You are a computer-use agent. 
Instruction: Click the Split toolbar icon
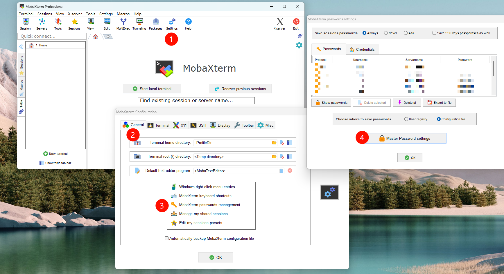click(107, 24)
